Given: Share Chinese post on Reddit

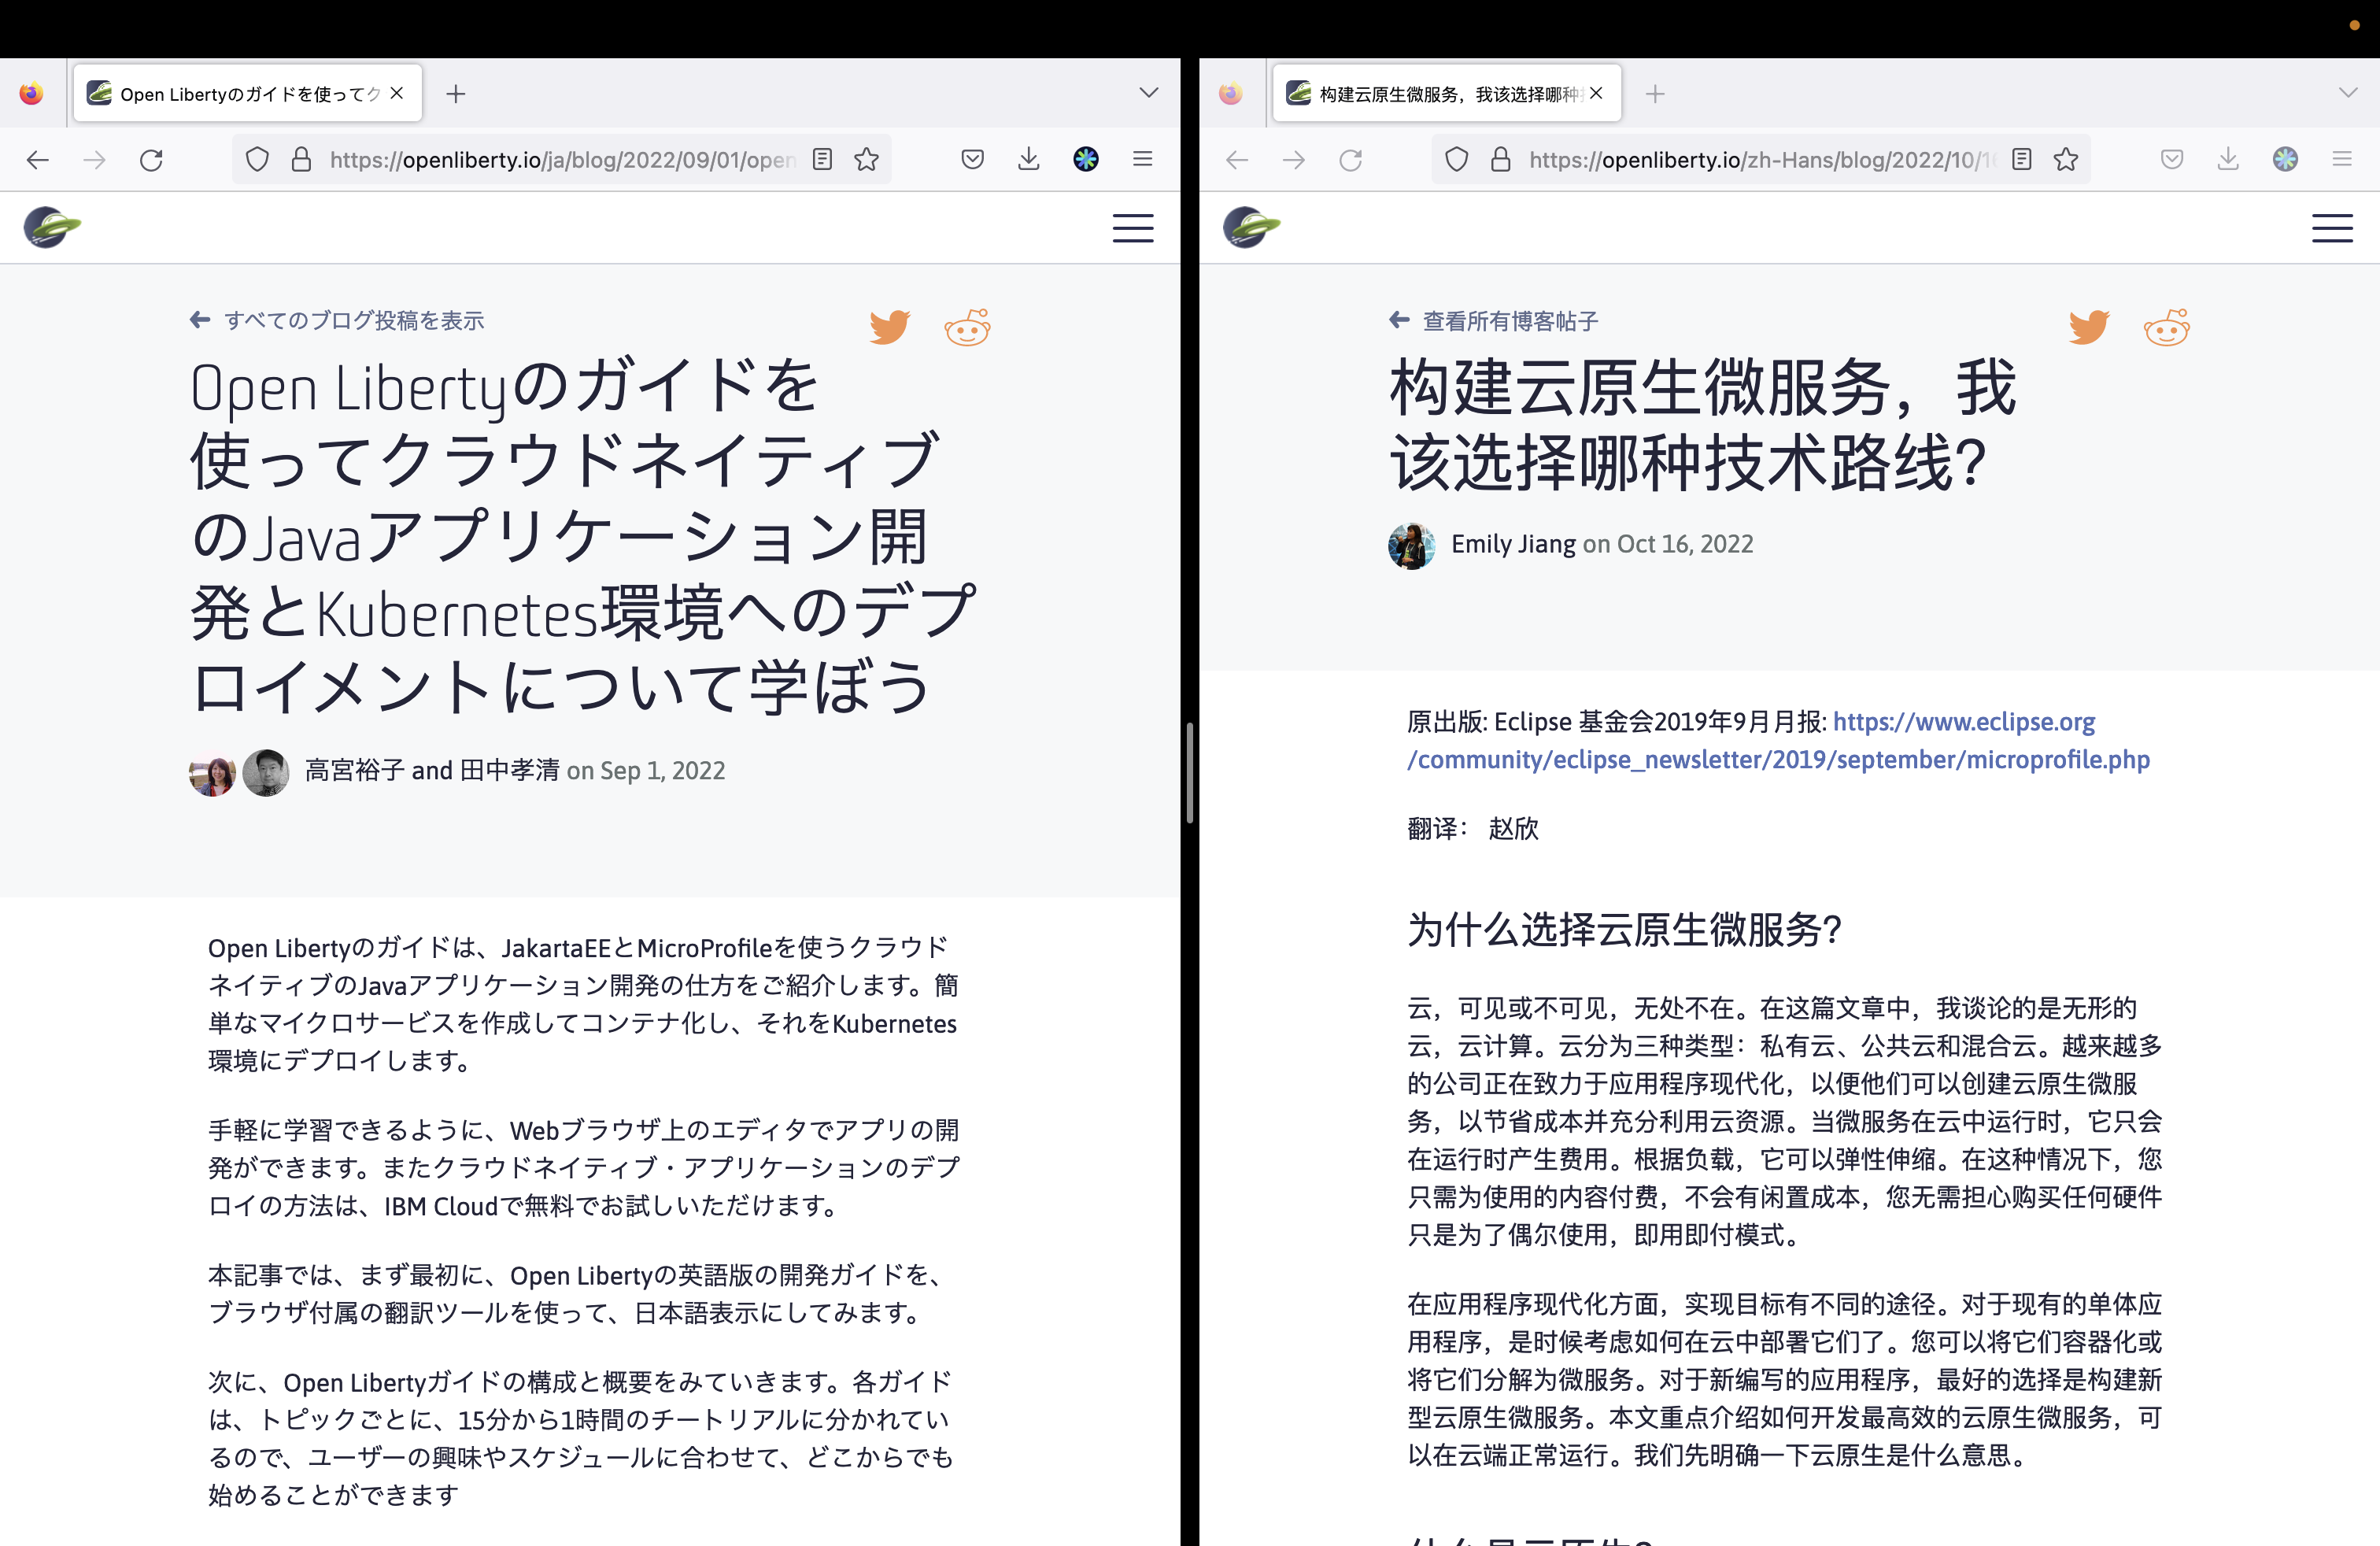Looking at the screenshot, I should tap(2166, 327).
